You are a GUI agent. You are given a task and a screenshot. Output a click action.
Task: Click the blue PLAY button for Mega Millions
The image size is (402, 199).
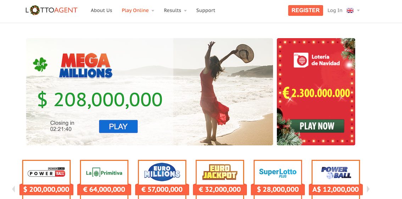coord(118,126)
